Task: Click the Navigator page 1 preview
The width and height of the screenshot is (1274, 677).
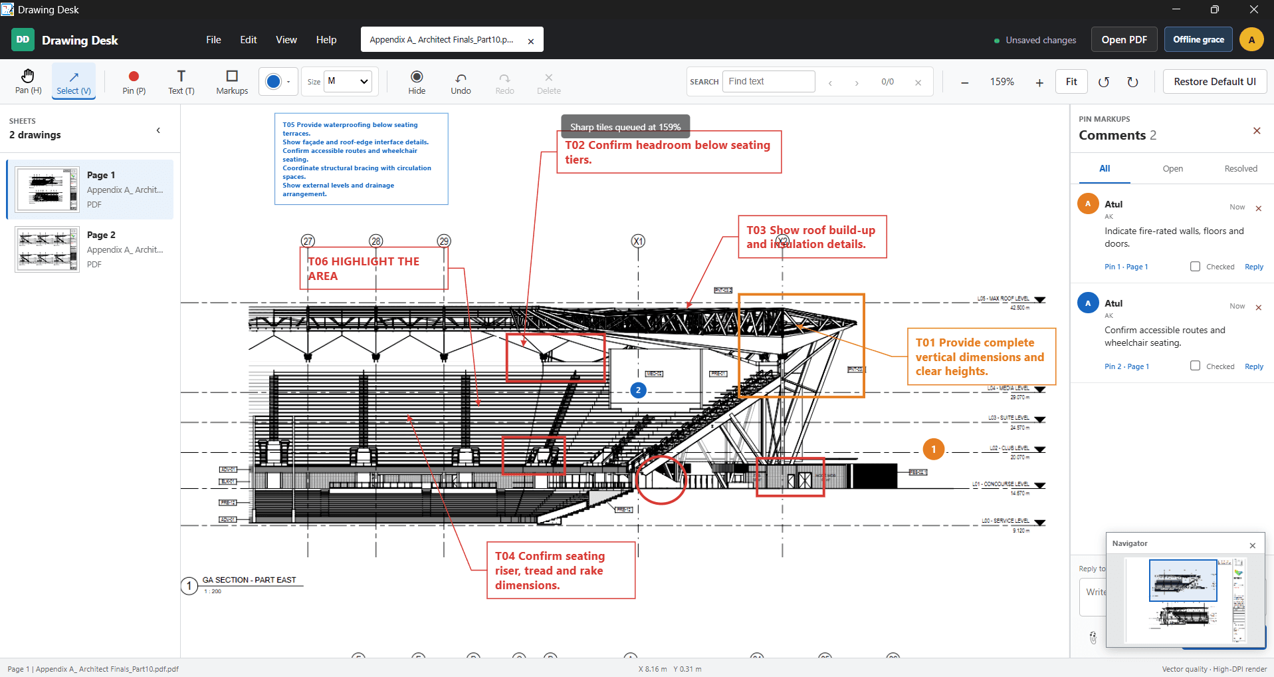Action: tap(1183, 581)
